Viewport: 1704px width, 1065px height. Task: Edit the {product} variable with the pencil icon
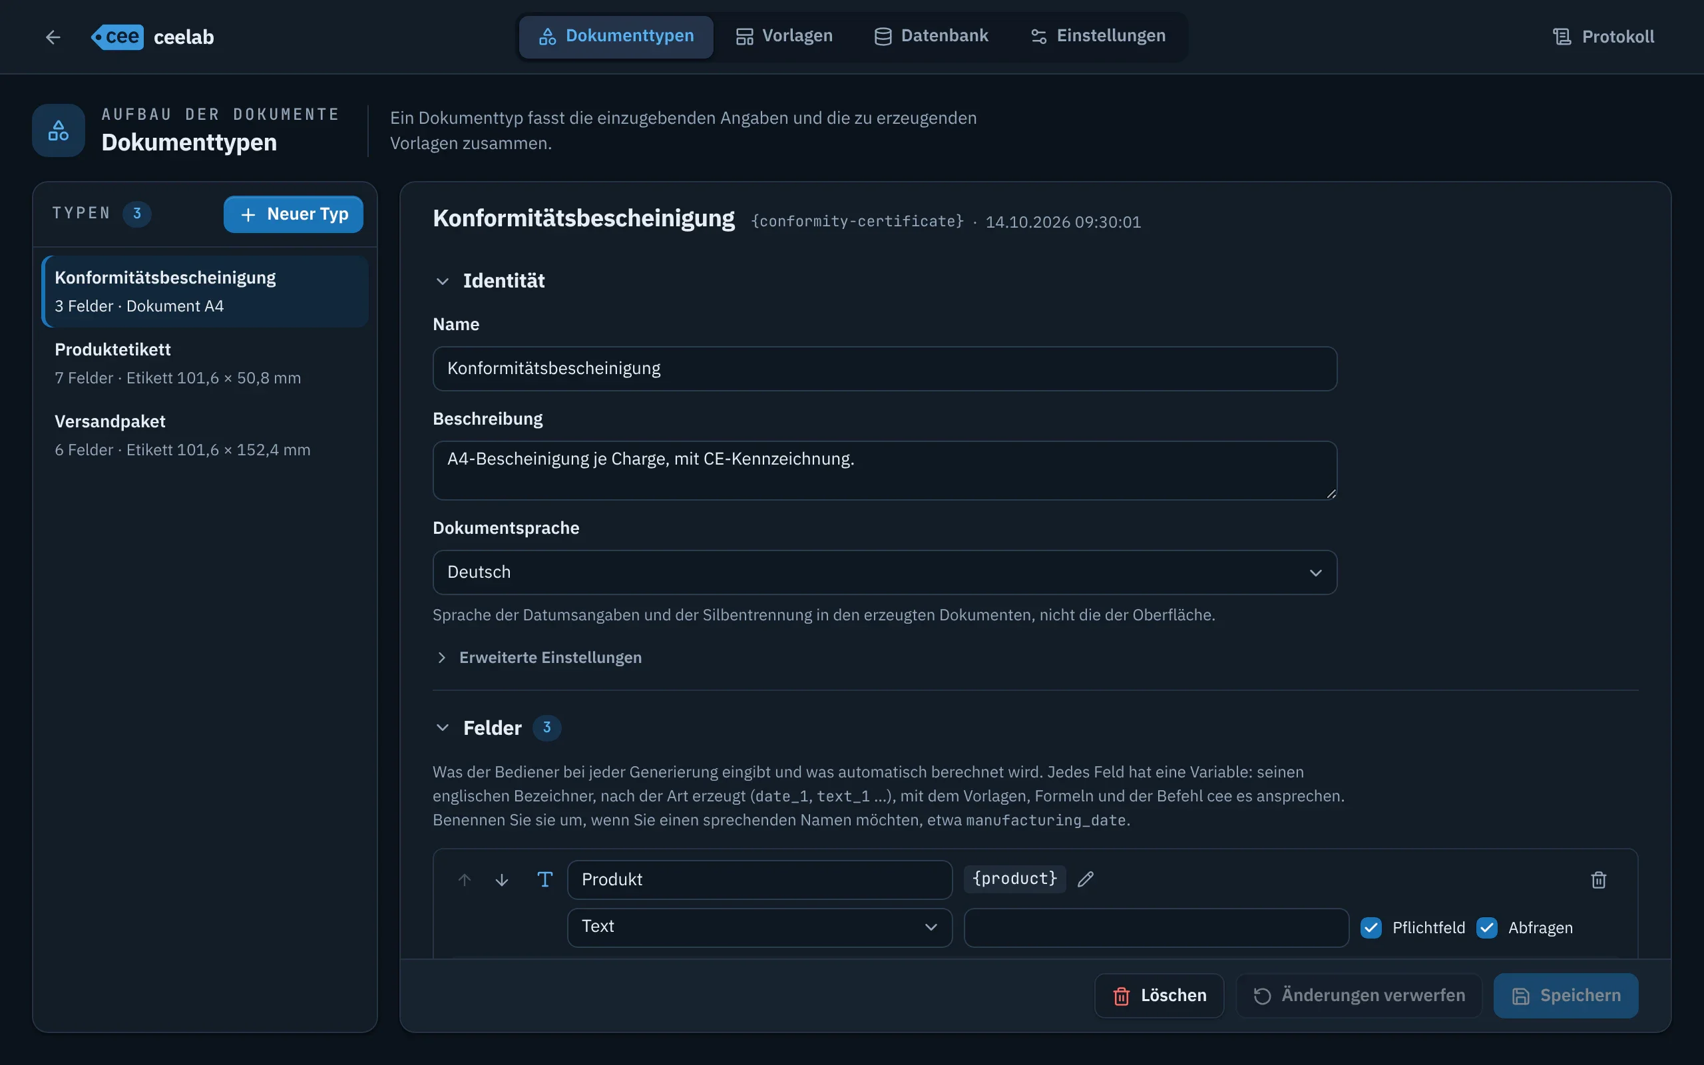(1085, 879)
